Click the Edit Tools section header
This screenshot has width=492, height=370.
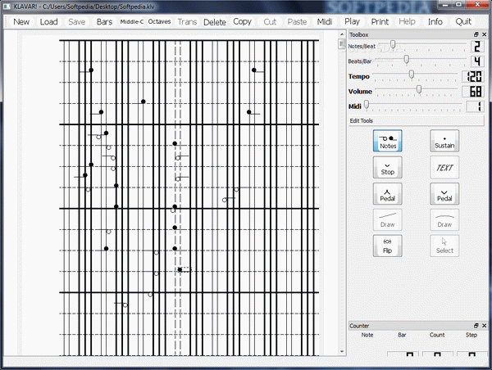point(416,120)
